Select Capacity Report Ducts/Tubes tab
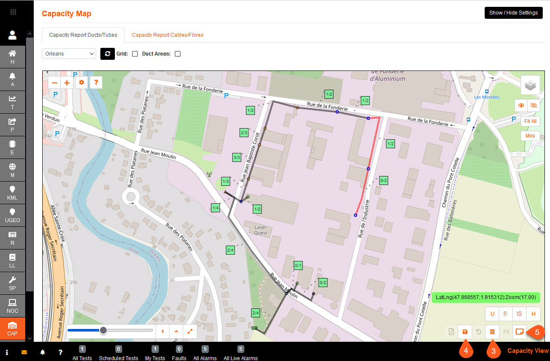 point(83,35)
